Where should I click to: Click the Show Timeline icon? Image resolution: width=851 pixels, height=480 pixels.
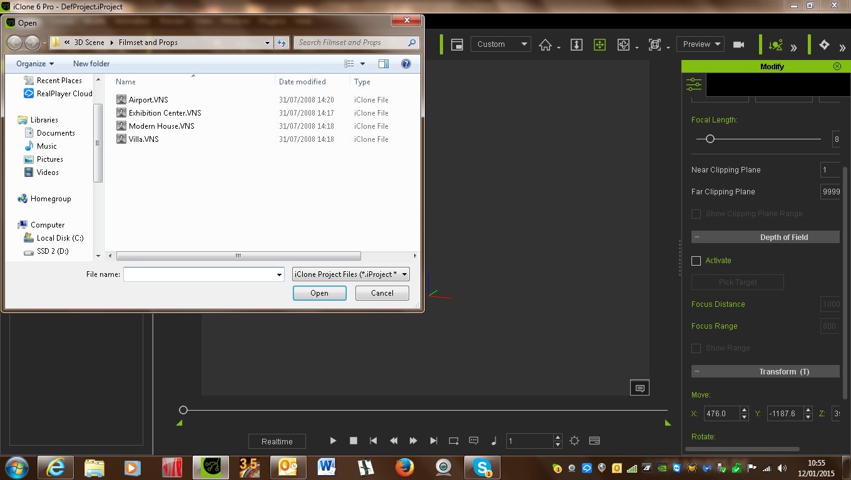pos(594,441)
